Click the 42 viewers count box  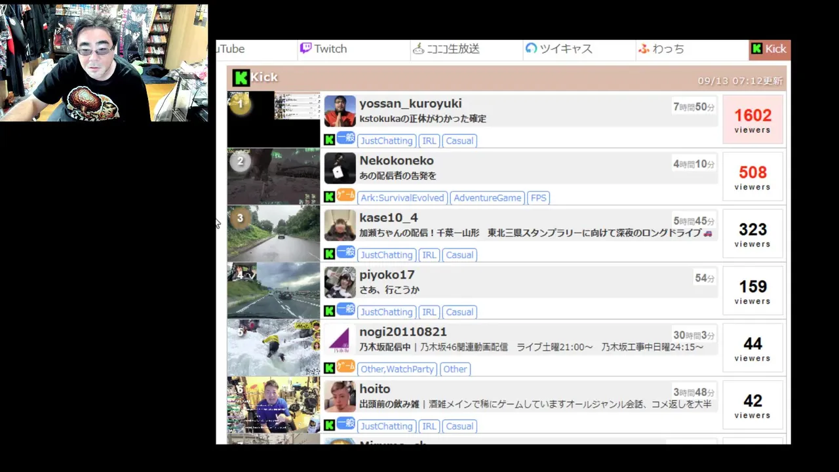(752, 404)
